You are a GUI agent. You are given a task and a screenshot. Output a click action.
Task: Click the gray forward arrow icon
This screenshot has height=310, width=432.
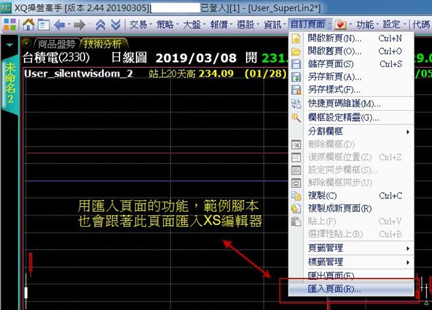(x=79, y=25)
